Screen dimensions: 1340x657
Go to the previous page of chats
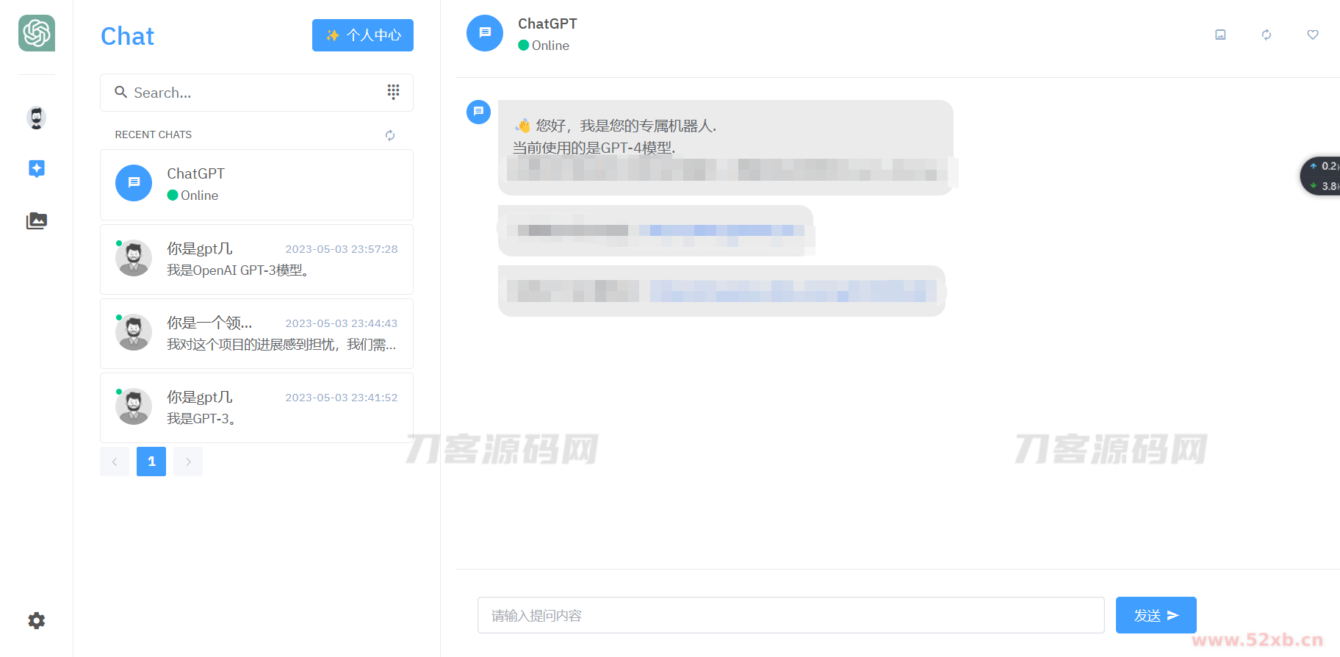tap(115, 462)
